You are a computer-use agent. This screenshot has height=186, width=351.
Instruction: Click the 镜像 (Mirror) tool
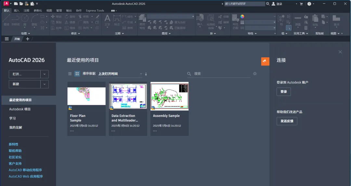(x=70, y=22)
